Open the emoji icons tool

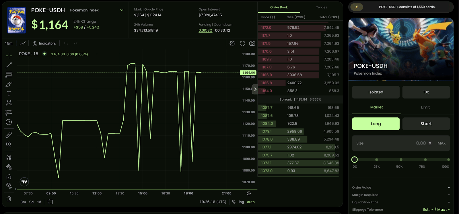9,122
